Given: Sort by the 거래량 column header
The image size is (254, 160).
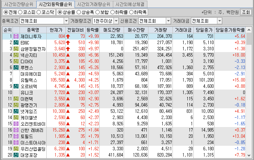Looking at the screenshot, I should tap(160, 30).
